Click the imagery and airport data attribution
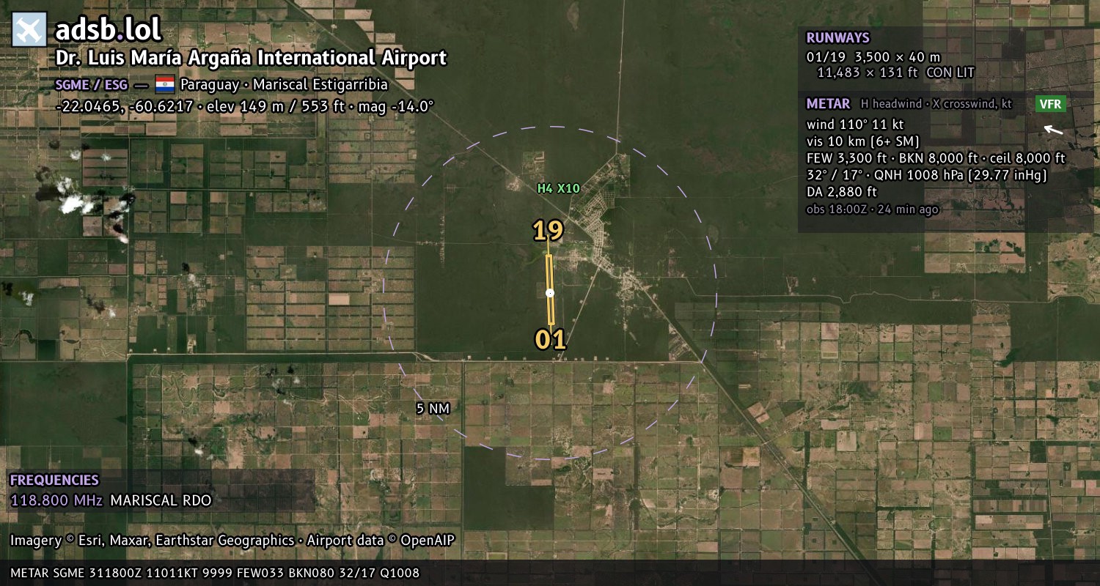This screenshot has width=1100, height=586. point(232,541)
